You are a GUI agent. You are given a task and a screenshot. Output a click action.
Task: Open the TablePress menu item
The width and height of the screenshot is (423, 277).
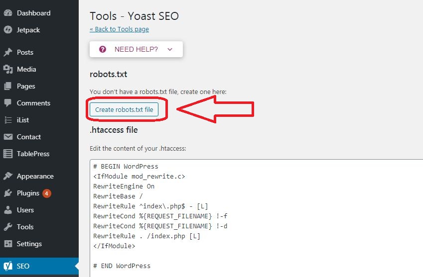click(39, 154)
